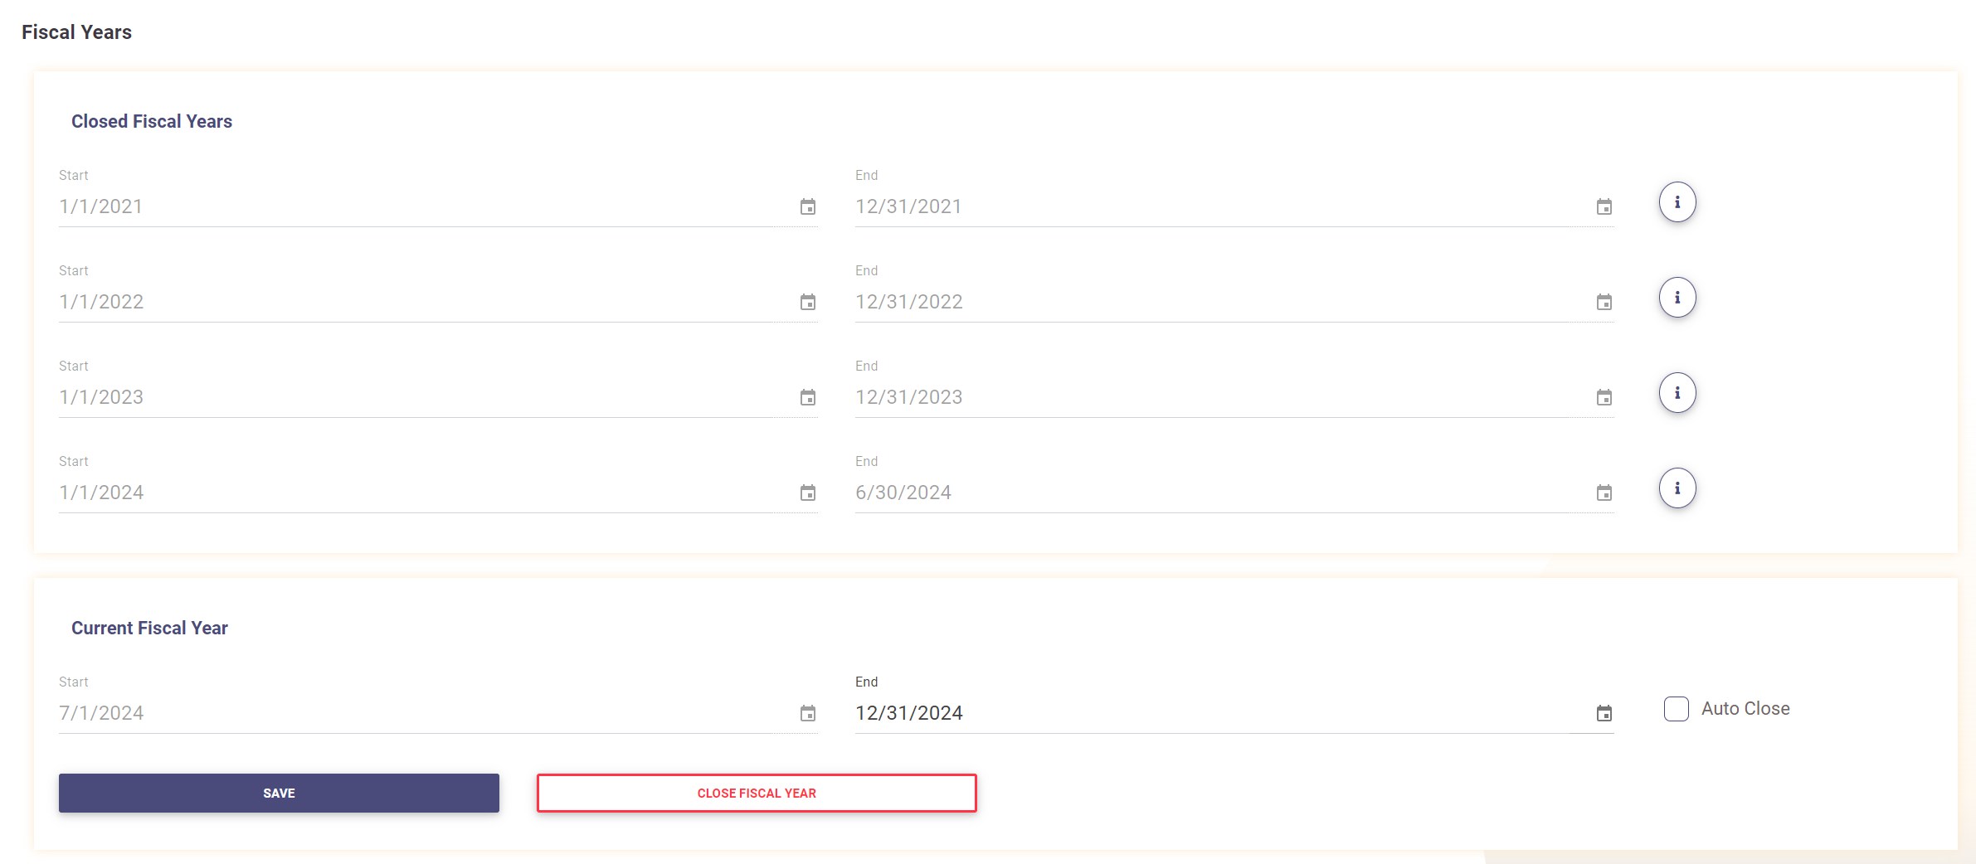Open calendar picker for 1/1/2021 start date

click(807, 206)
